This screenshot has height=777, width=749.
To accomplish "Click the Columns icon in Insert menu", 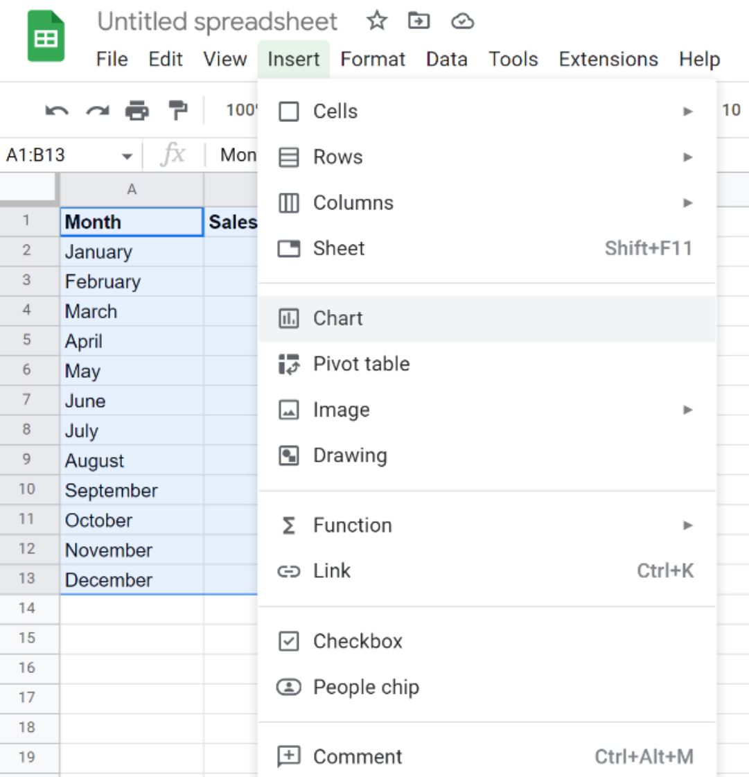I will click(289, 203).
